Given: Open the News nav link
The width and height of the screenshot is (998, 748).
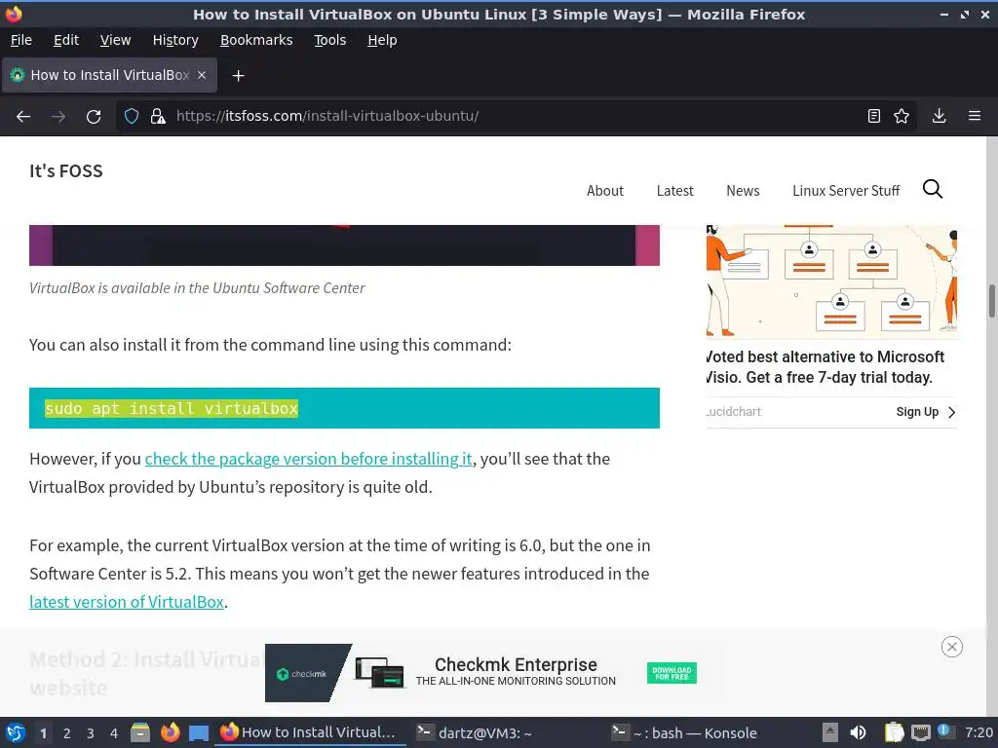Looking at the screenshot, I should [743, 191].
